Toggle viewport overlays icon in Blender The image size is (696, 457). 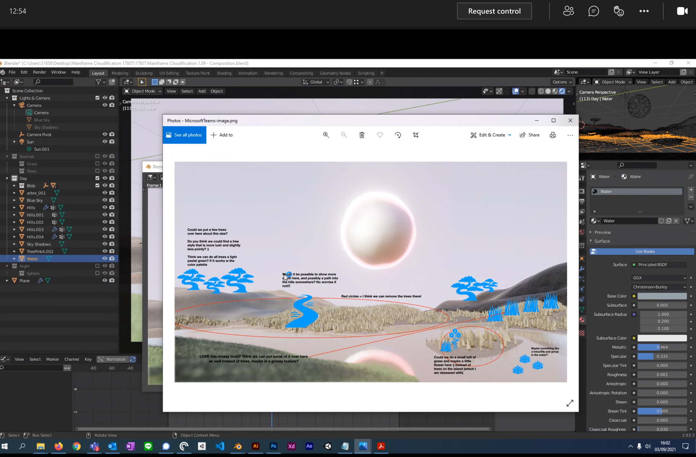515,91
